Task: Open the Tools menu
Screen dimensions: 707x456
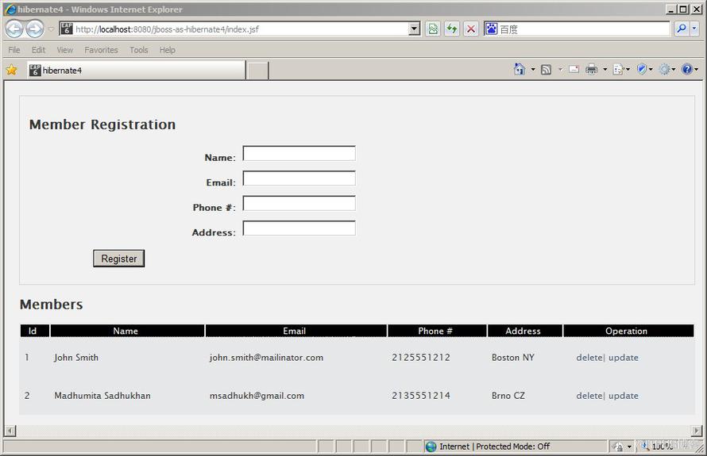Action: (139, 50)
